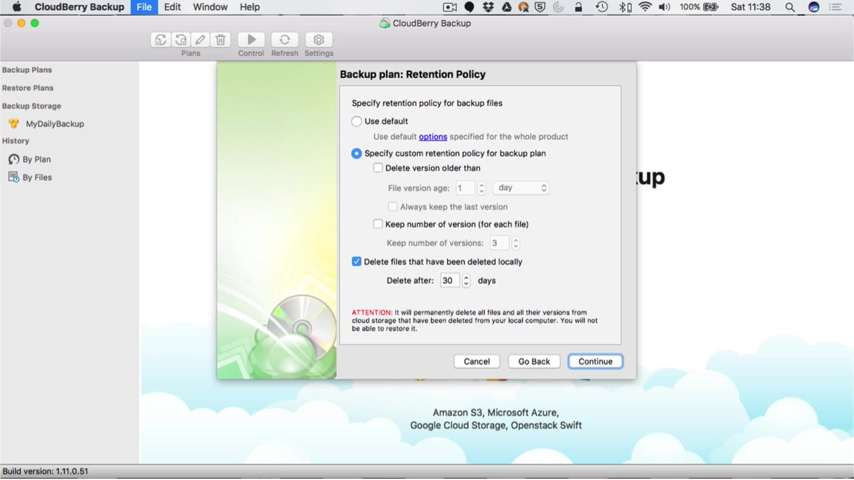854x480 pixels.
Task: Click the Continue button
Action: pos(595,361)
